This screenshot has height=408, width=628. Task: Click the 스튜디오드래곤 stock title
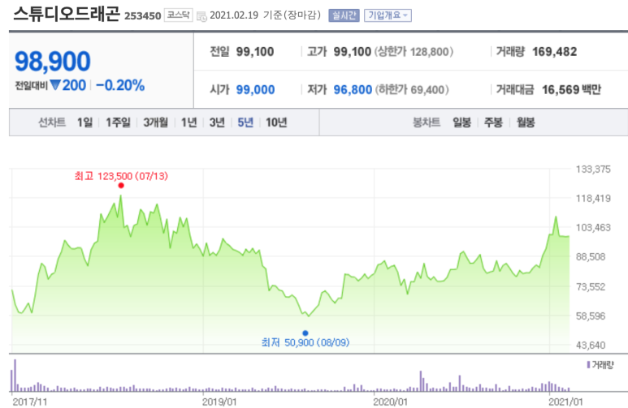(x=67, y=14)
